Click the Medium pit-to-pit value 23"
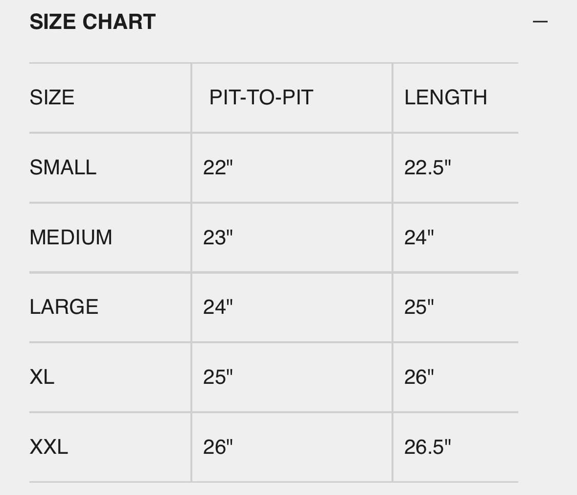Image resolution: width=577 pixels, height=495 pixels. point(218,237)
